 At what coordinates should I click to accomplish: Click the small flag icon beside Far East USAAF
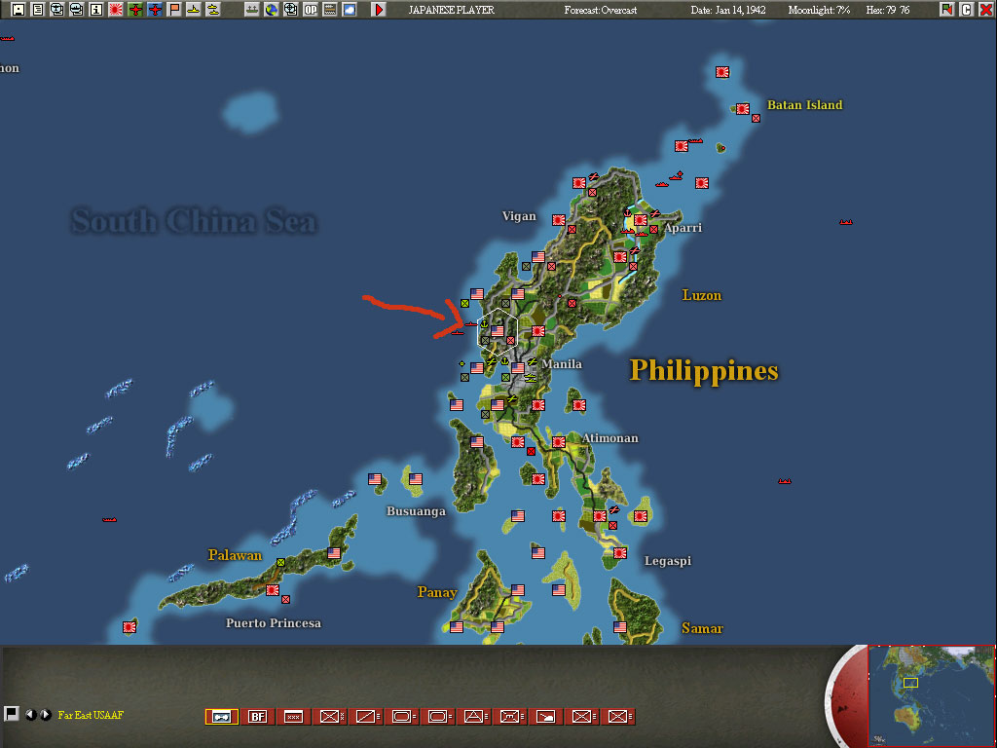pyautogui.click(x=11, y=714)
